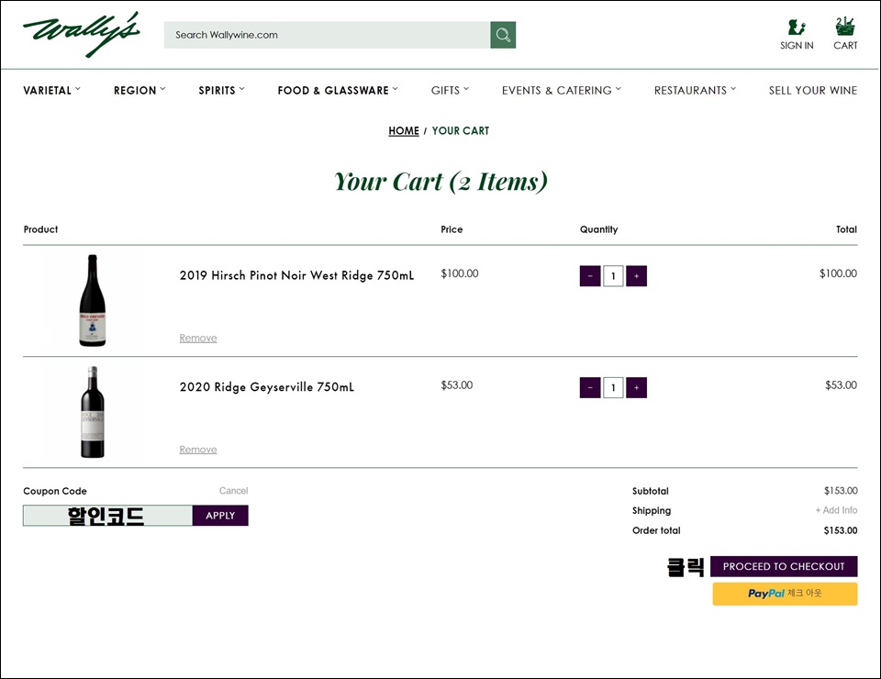Viewport: 881px width, 679px height.
Task: Click the Wally's logo
Action: [x=82, y=35]
